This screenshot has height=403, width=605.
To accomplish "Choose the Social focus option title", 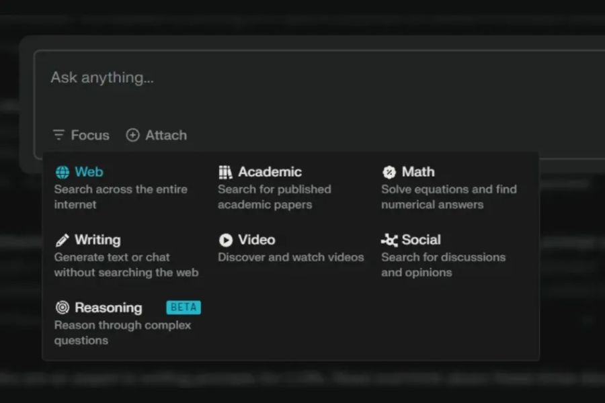I will (x=421, y=240).
